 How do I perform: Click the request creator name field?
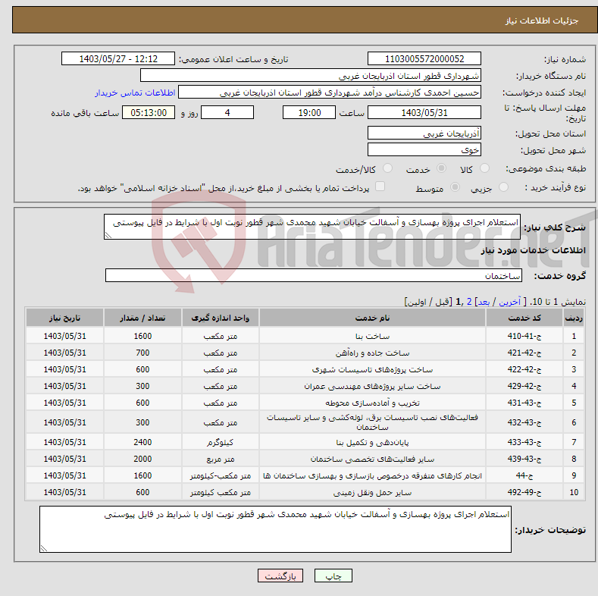330,93
